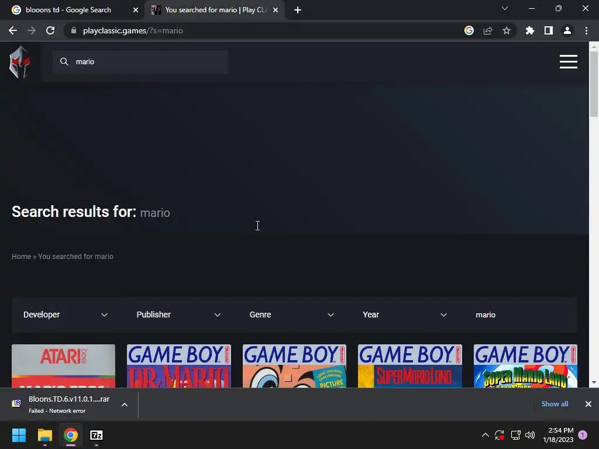599x449 pixels.
Task: Open the notification badge icon
Action: 583,435
